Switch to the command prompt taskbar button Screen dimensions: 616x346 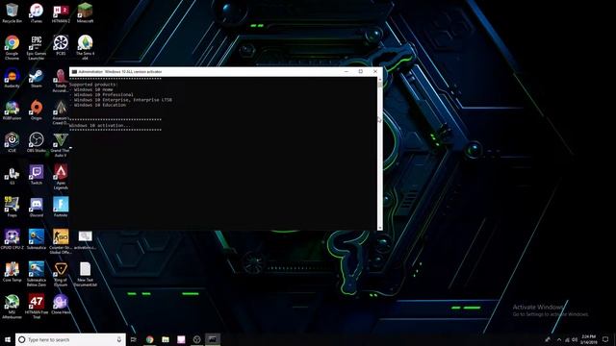[x=213, y=339]
